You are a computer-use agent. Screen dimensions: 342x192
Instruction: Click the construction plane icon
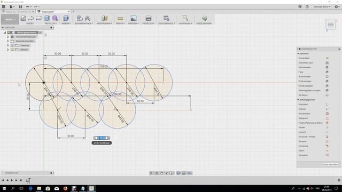tap(104, 18)
